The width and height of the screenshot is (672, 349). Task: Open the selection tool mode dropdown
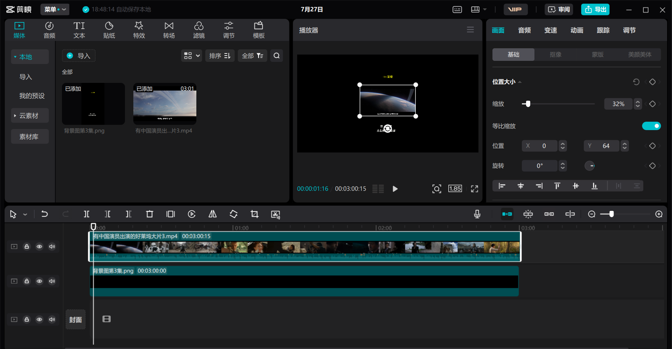coord(25,214)
